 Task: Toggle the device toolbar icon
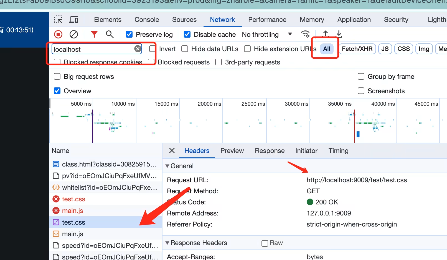click(x=74, y=20)
